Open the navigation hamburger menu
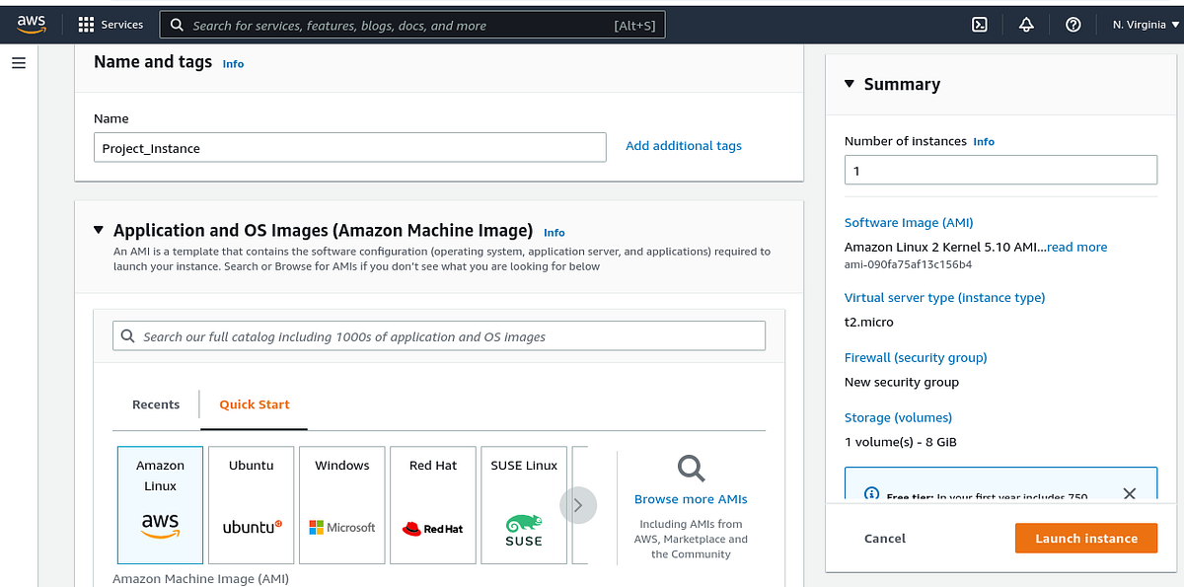 click(x=18, y=61)
